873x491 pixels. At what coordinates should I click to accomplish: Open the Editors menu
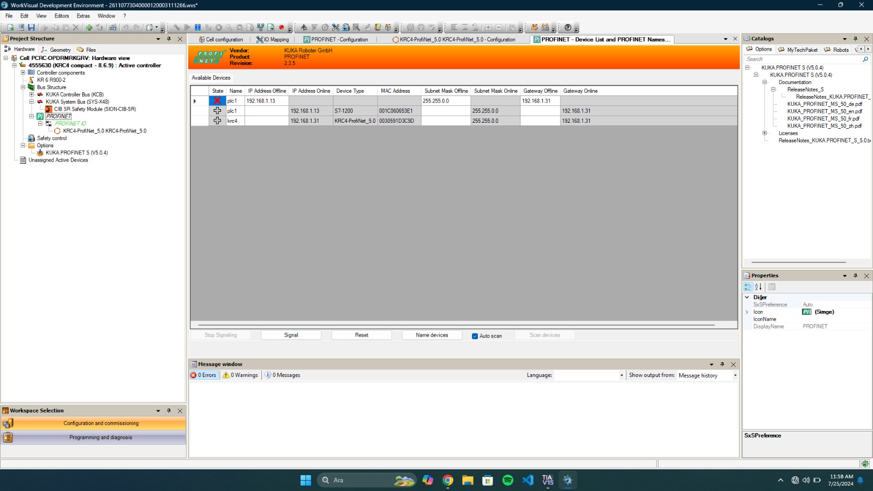coord(62,16)
